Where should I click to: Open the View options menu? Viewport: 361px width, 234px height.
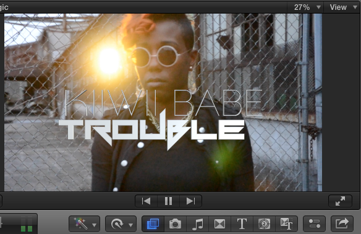click(x=342, y=7)
